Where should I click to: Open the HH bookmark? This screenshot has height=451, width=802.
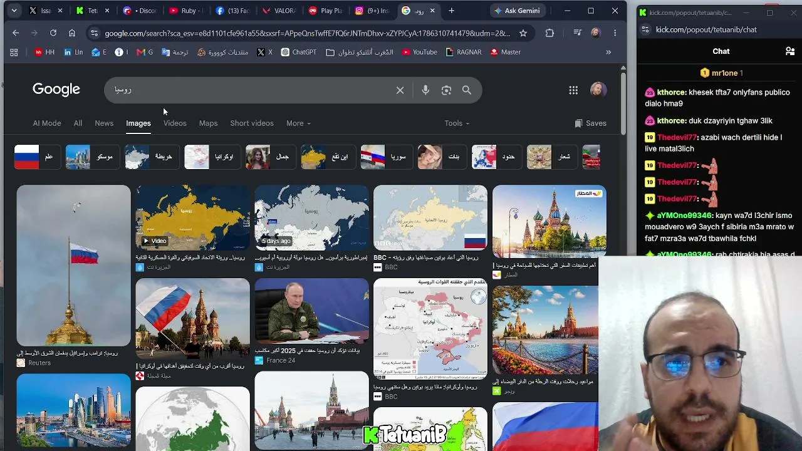click(44, 53)
